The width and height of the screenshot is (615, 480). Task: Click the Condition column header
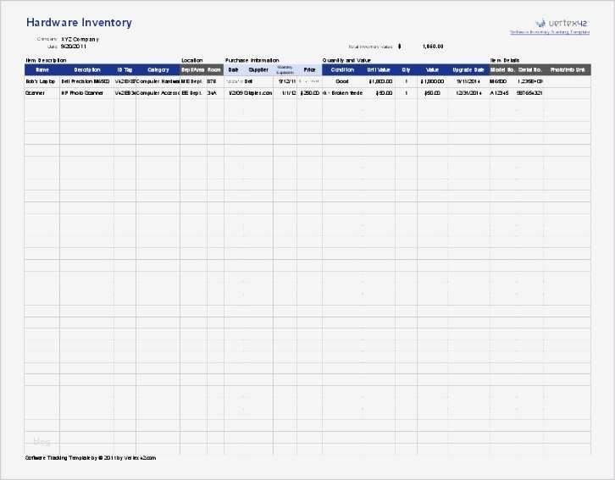(342, 69)
